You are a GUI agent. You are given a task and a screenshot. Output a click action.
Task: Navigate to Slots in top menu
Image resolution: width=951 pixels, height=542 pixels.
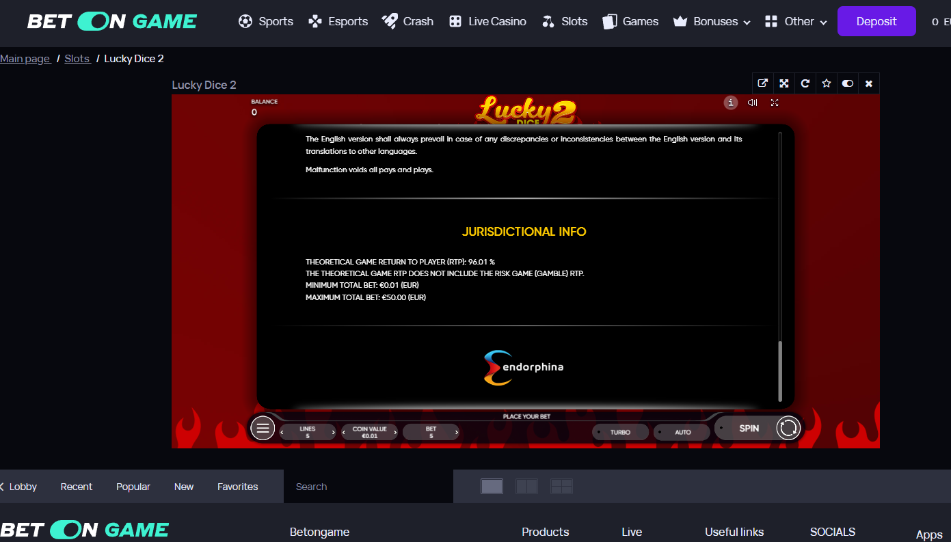(x=565, y=21)
